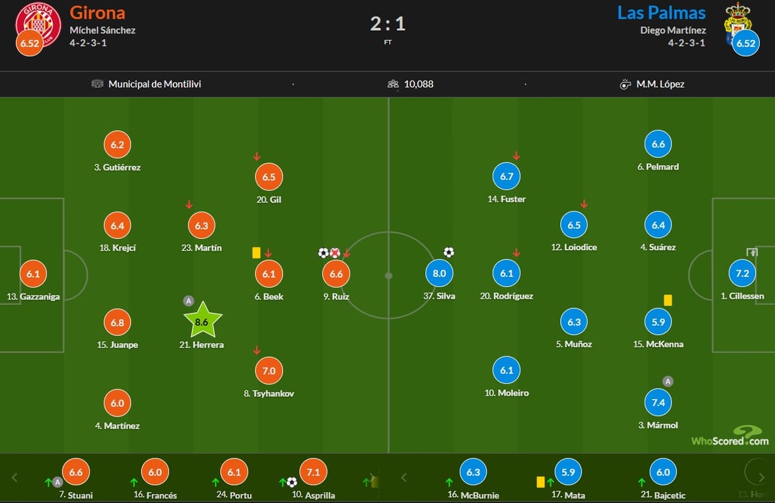Open the Las Palmas team name link

tap(662, 12)
